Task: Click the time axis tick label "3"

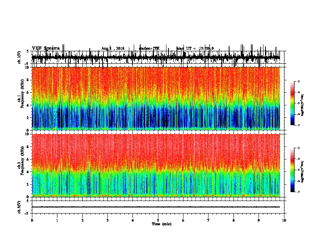Action: 107,220
